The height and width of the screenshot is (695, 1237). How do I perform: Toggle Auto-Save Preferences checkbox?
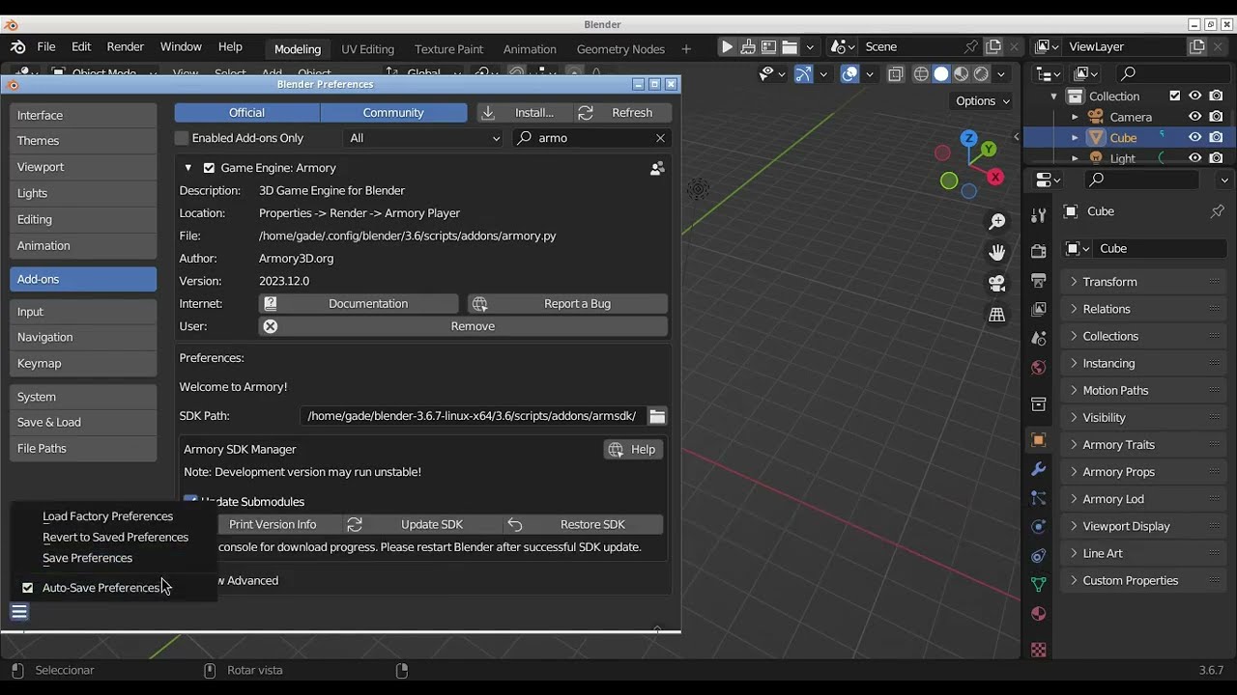pos(27,588)
